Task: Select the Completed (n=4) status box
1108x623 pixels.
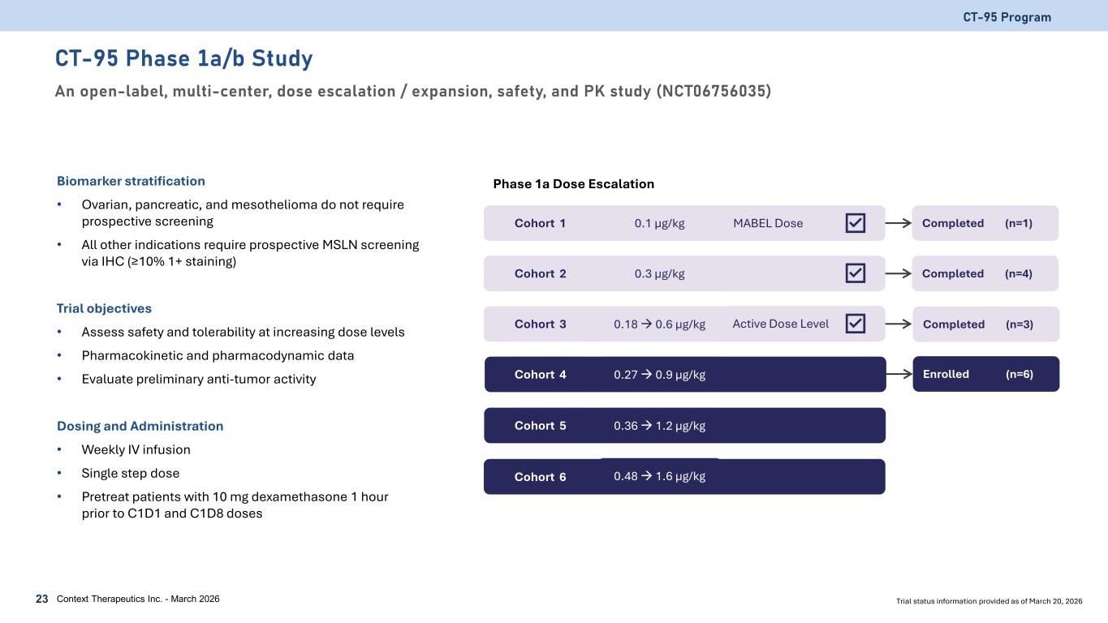Action: click(x=985, y=273)
